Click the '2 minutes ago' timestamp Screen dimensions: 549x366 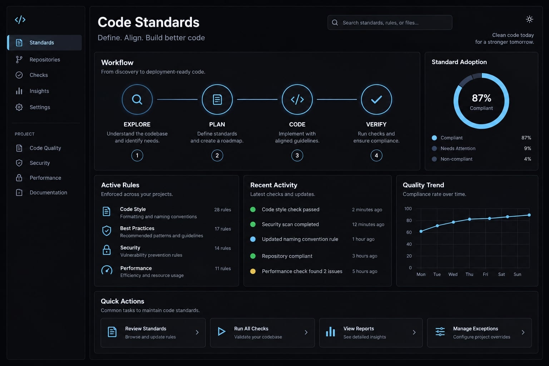pos(367,210)
